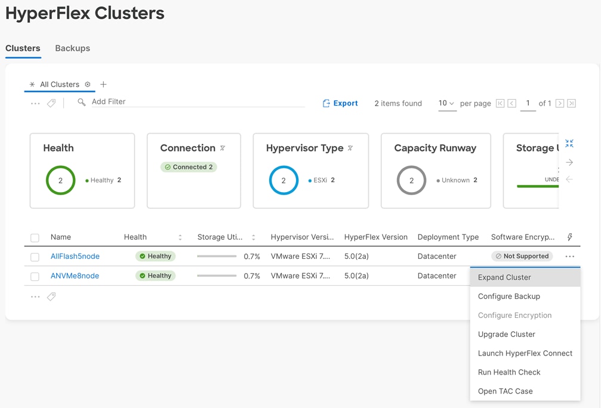Click the '2 items found' text
Screen dimensions: 601x408
pos(398,103)
